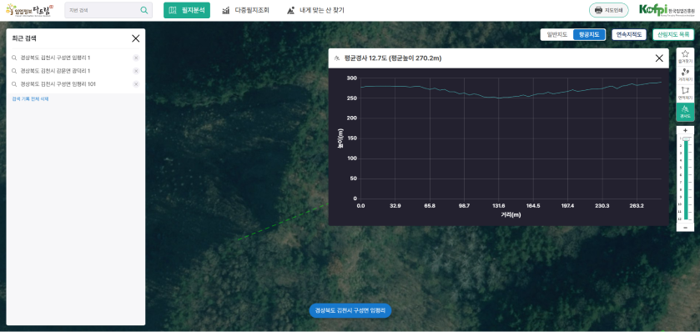Toggle the 경사도 slope tool
The height and width of the screenshot is (332, 700).
coord(685,112)
